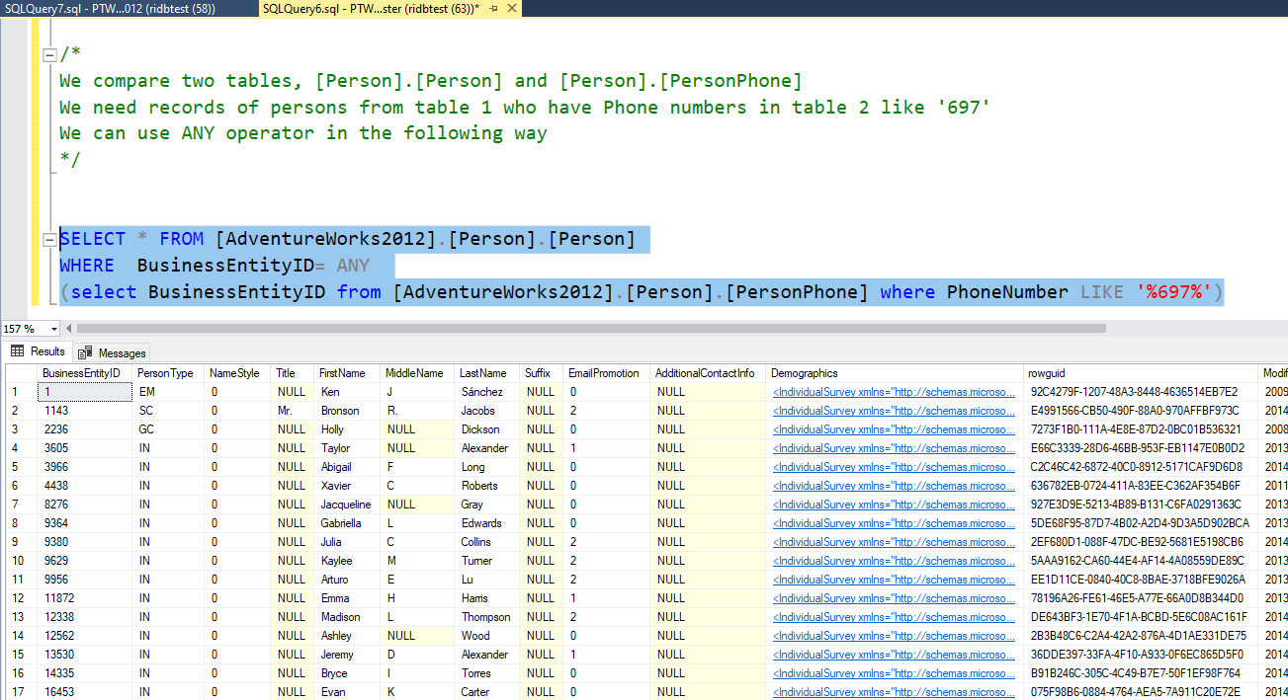Viewport: 1288px width, 700px height.
Task: Open the Demographics XML link for Xavier
Action: click(x=894, y=486)
